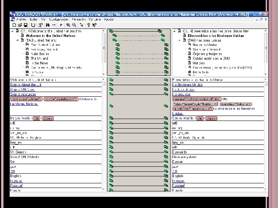Viewport: 278px width, 208px height.
Task: Select 'Main Bodies' in the source tree
Action: 40,54
